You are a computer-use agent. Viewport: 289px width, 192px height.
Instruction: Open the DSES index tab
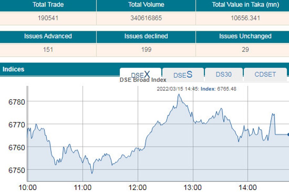click(183, 75)
